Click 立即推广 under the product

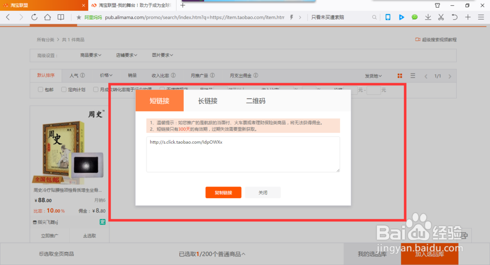[x=49, y=236]
